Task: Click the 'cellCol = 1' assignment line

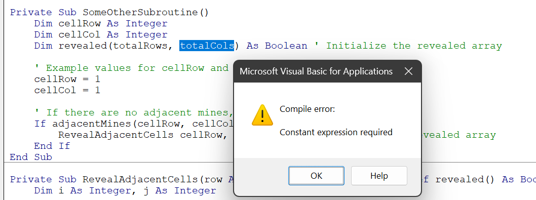Action: coord(67,90)
